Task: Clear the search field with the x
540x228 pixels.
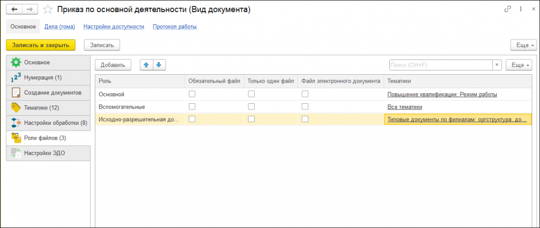Action: 497,65
